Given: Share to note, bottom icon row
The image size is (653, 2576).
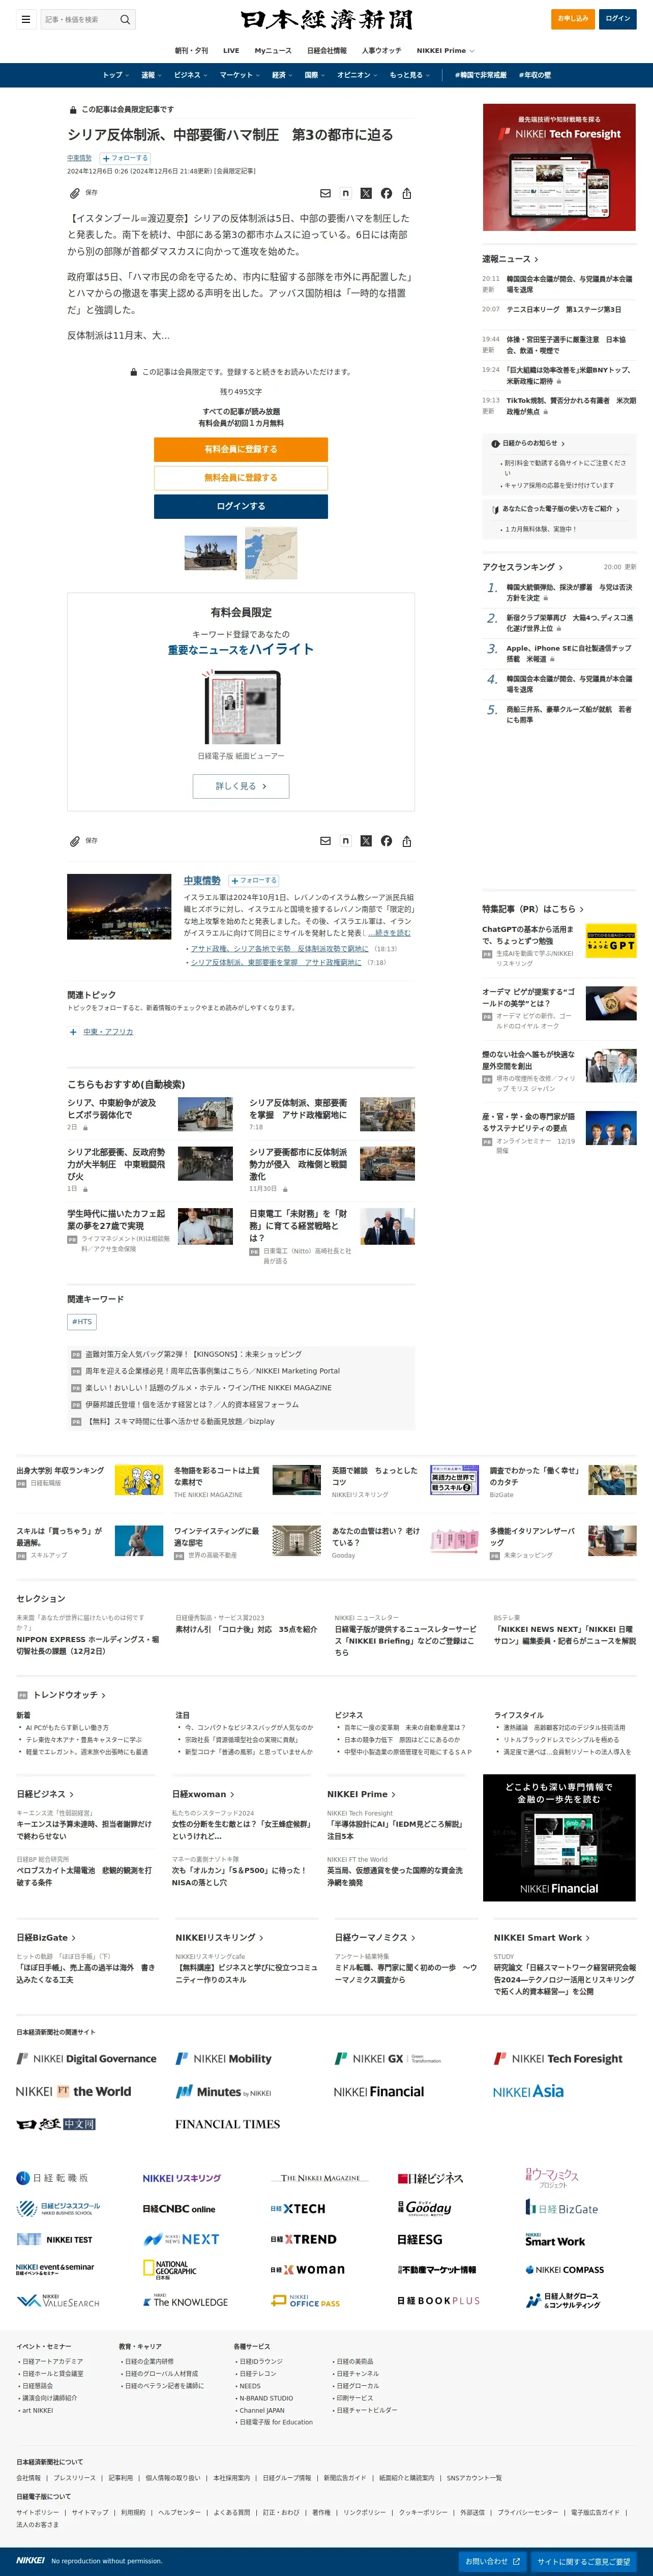Looking at the screenshot, I should (346, 841).
